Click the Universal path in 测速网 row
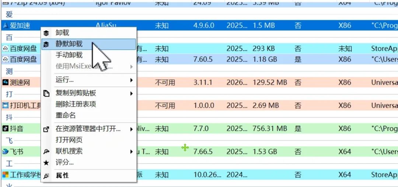 click(x=384, y=82)
